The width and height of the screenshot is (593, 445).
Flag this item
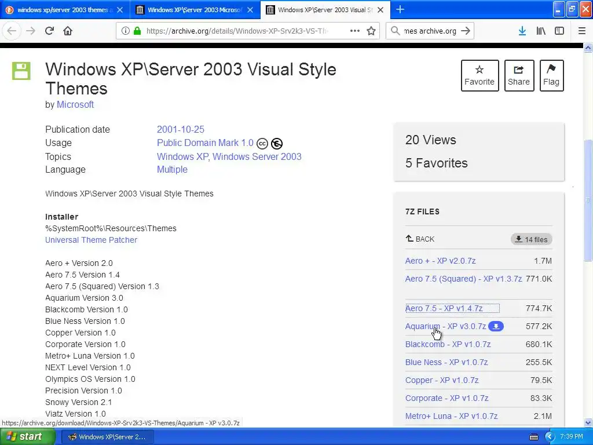click(551, 75)
